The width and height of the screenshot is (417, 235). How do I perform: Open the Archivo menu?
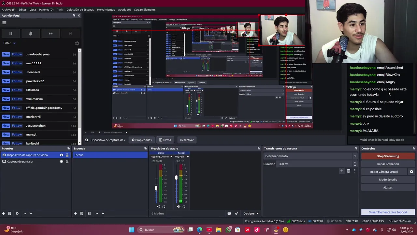(x=8, y=9)
